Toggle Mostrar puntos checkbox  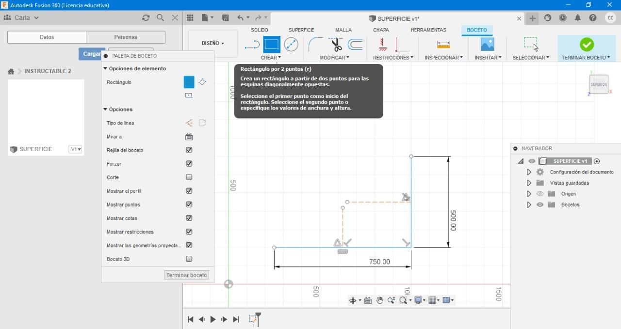189,204
